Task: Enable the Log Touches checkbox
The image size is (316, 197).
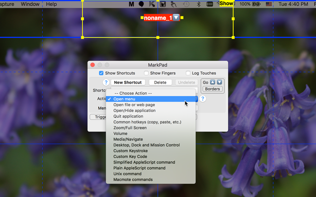Action: [x=188, y=73]
